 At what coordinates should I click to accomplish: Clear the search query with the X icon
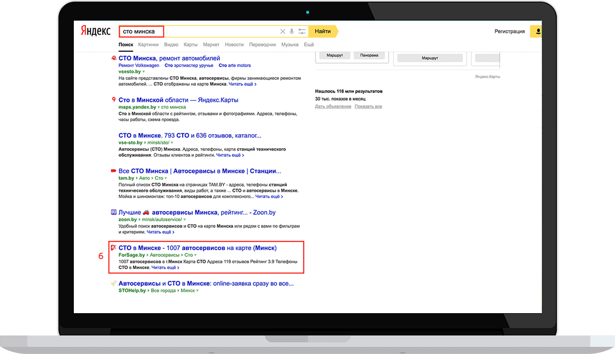pyautogui.click(x=282, y=31)
